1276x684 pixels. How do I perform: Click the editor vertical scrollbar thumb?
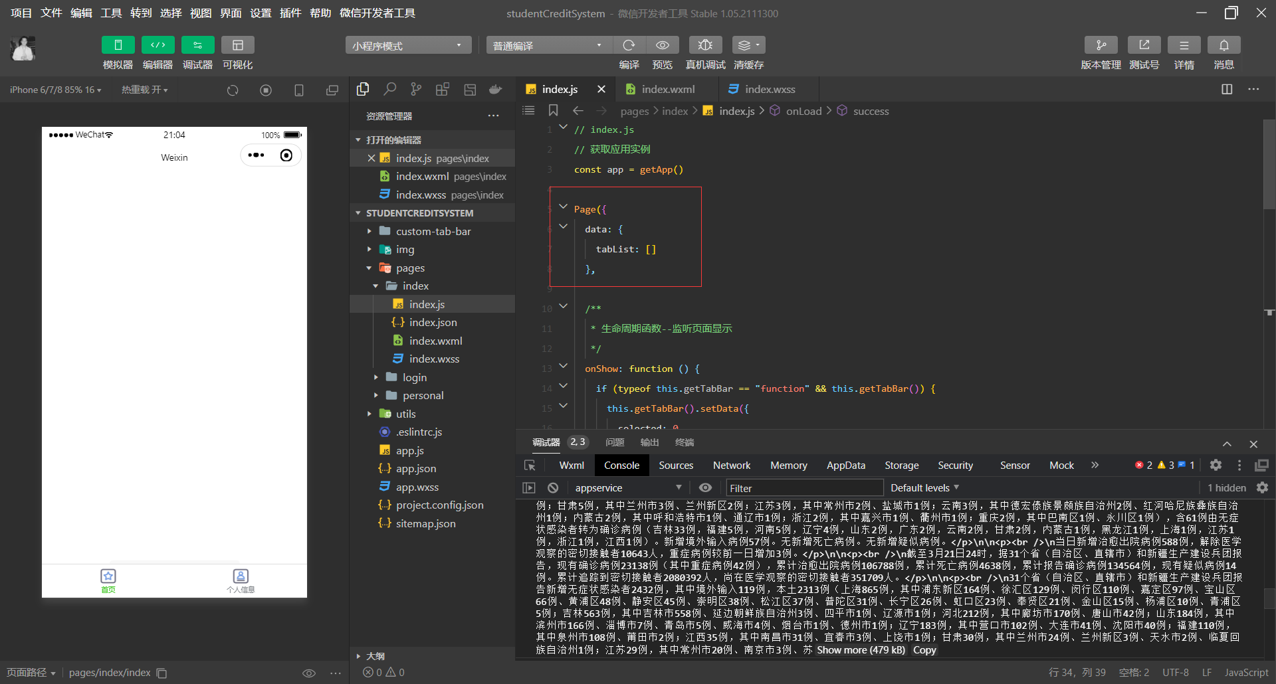click(1269, 165)
